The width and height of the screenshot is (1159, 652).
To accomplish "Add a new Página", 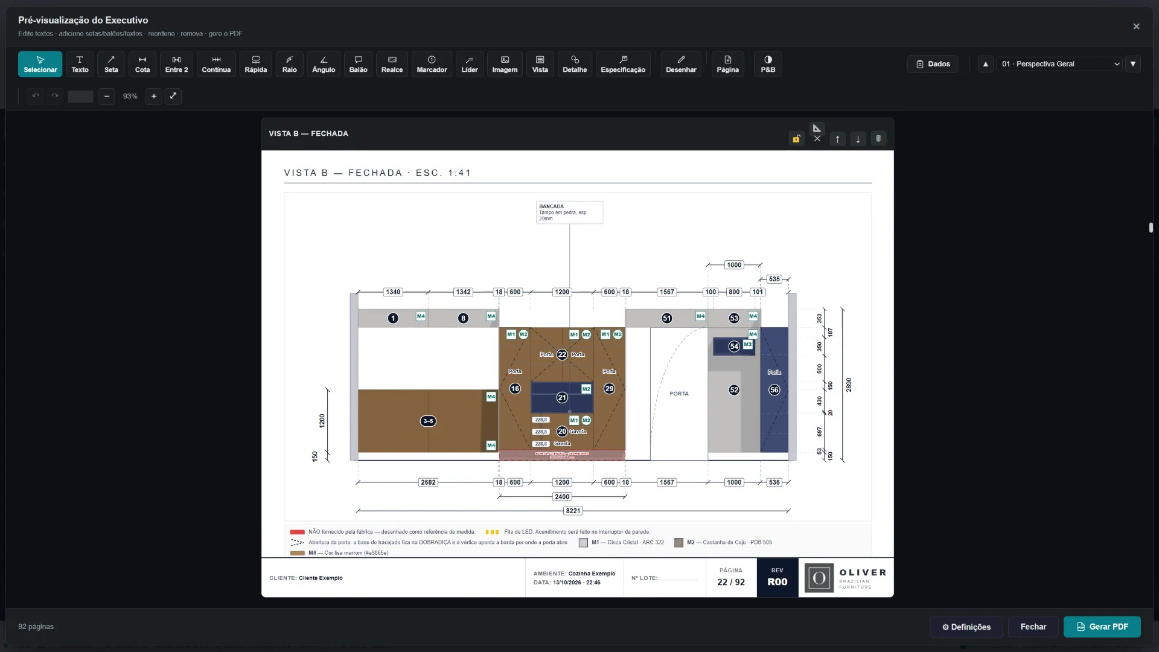I will pos(728,64).
